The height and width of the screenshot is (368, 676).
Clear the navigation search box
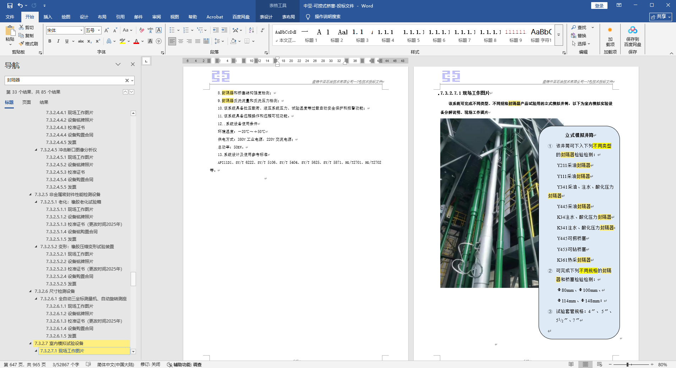coord(127,80)
